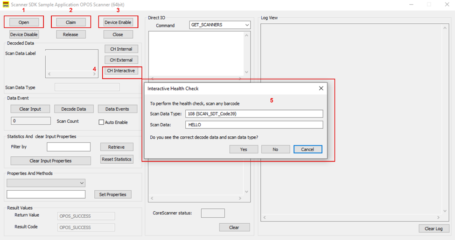Toggle the Decode Data button
455x240 pixels.
click(x=74, y=109)
